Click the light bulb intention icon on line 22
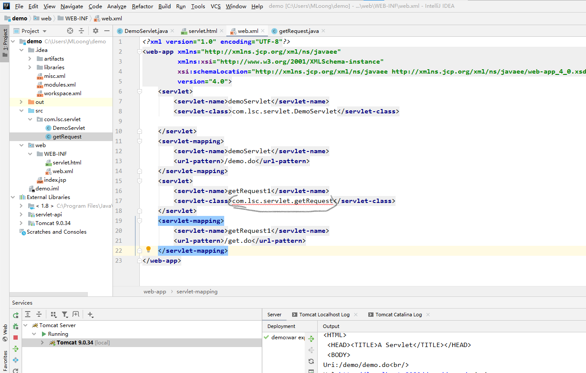Image resolution: width=586 pixels, height=373 pixels. coord(148,250)
